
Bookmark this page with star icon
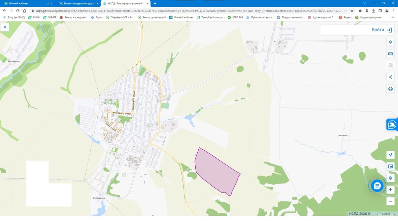click(x=352, y=11)
